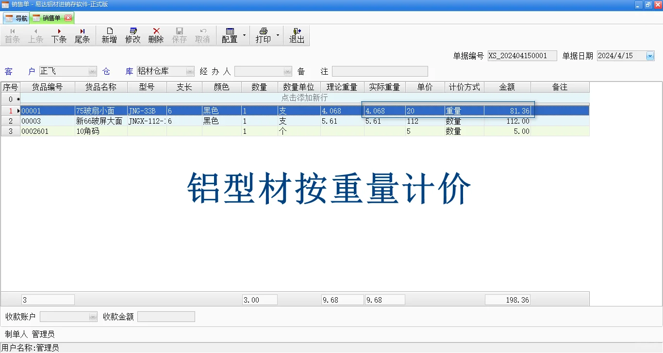Screen dimensions: 663x353
Task: Click the 取消 (Cancel) icon
Action: tap(202, 35)
